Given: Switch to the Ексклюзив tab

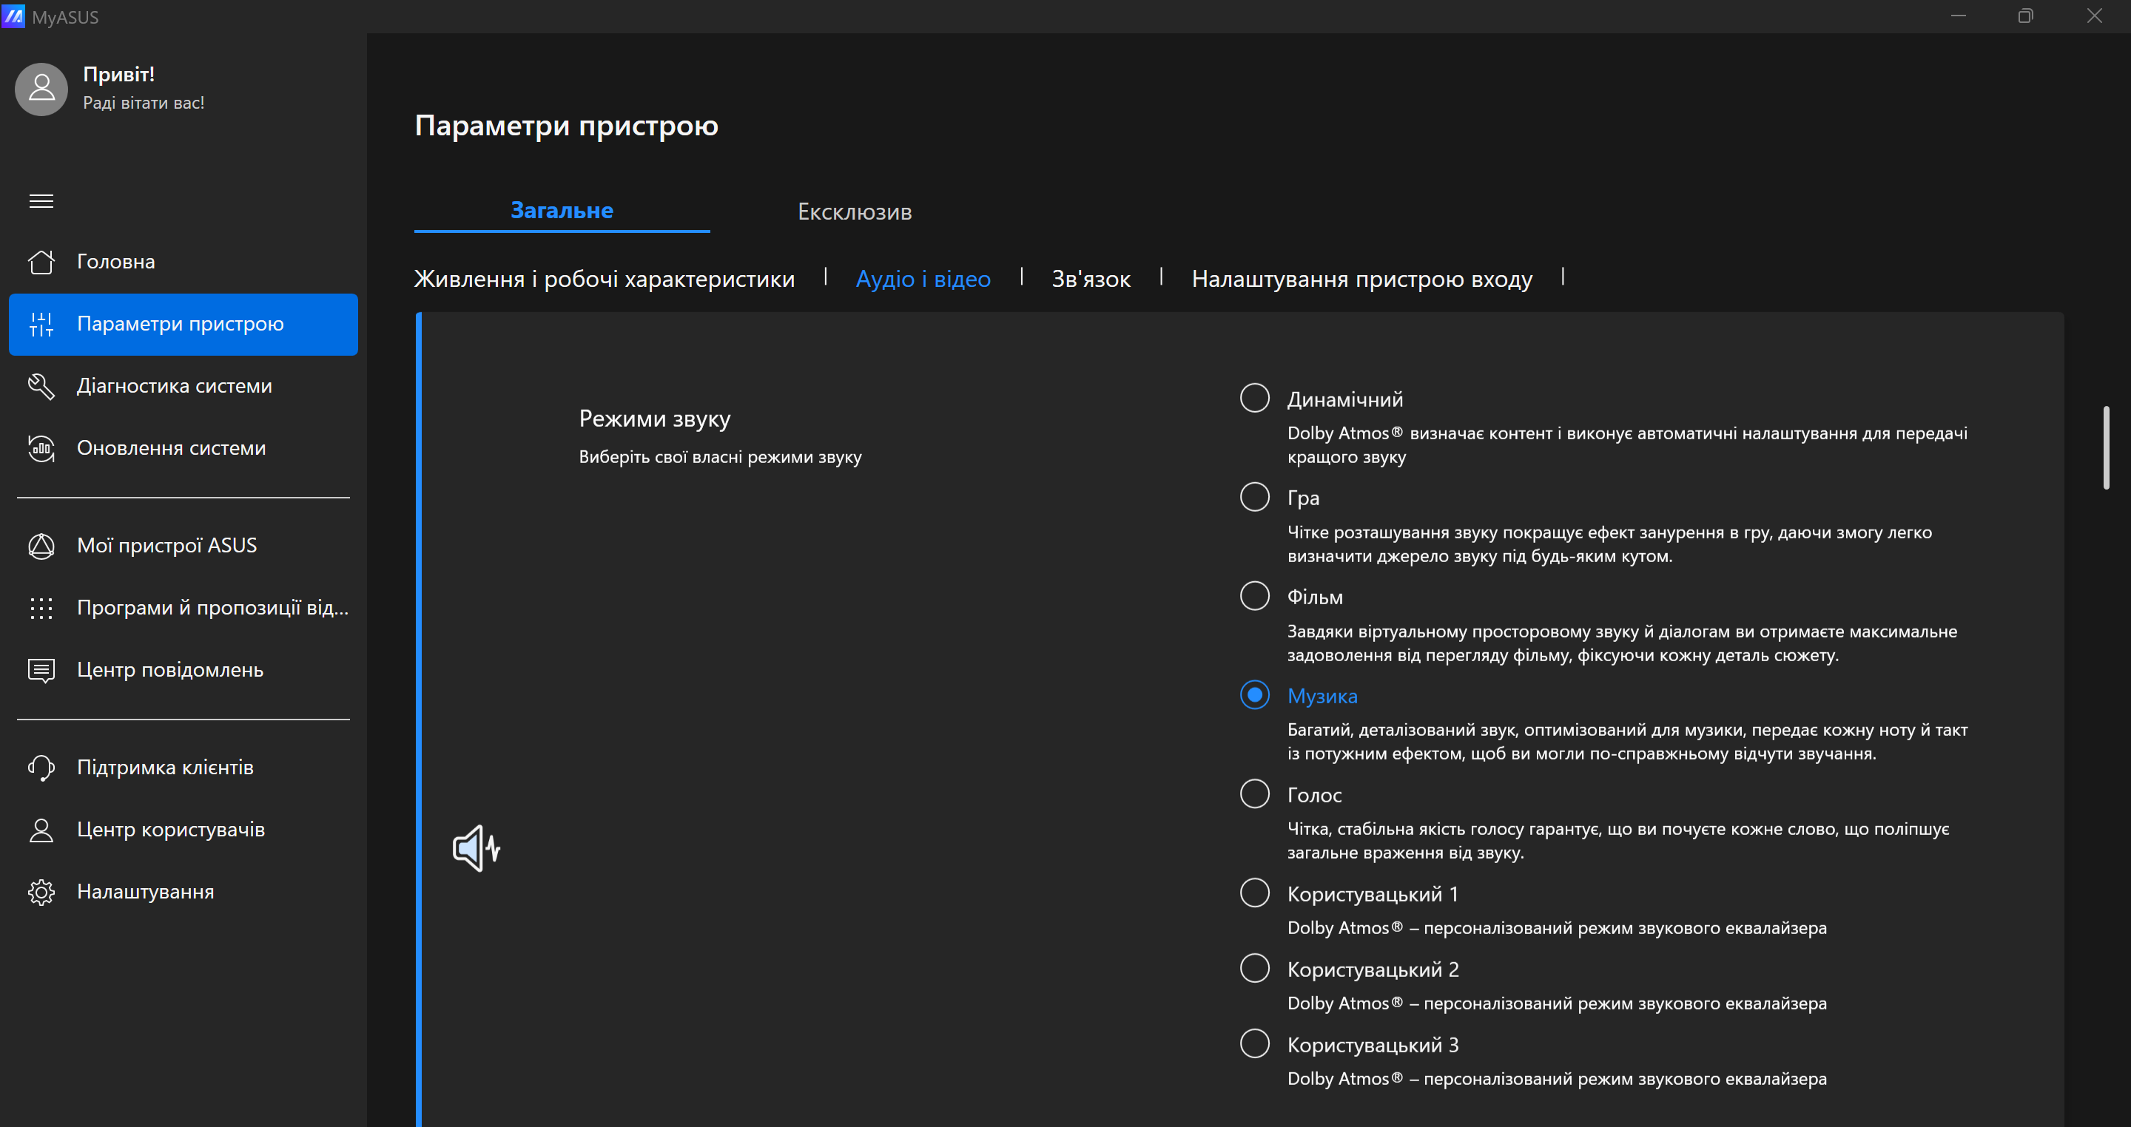Looking at the screenshot, I should click(x=855, y=211).
